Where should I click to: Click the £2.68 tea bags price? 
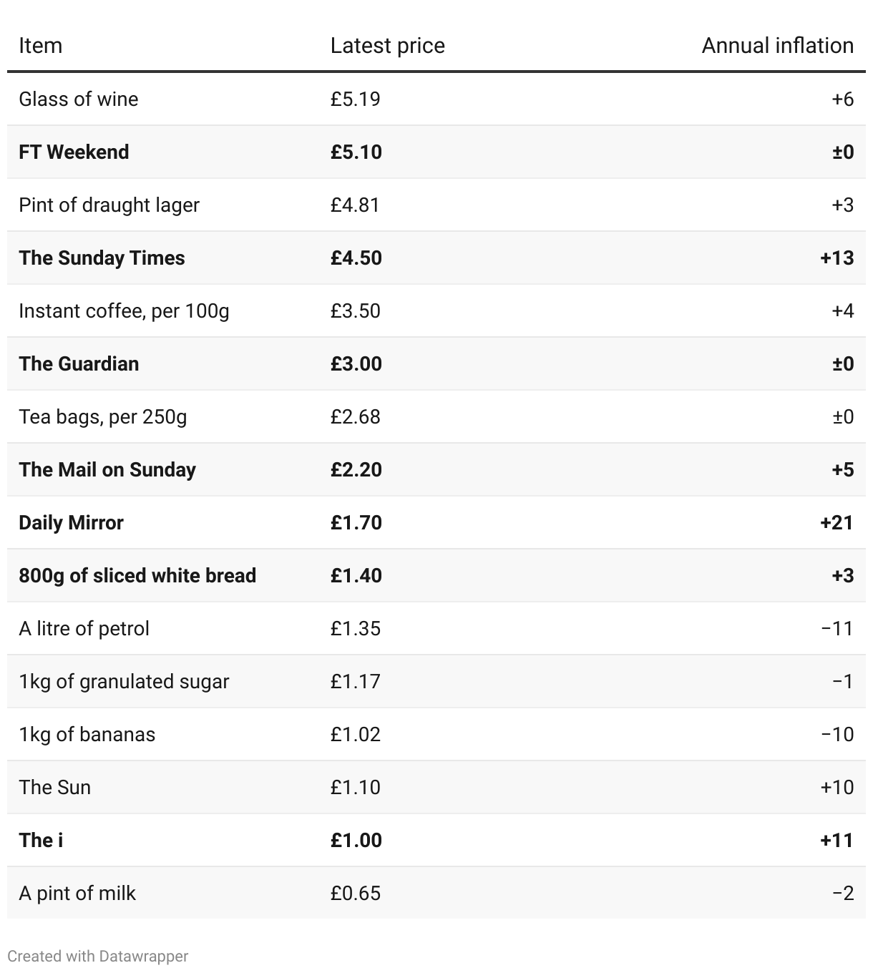coord(355,416)
